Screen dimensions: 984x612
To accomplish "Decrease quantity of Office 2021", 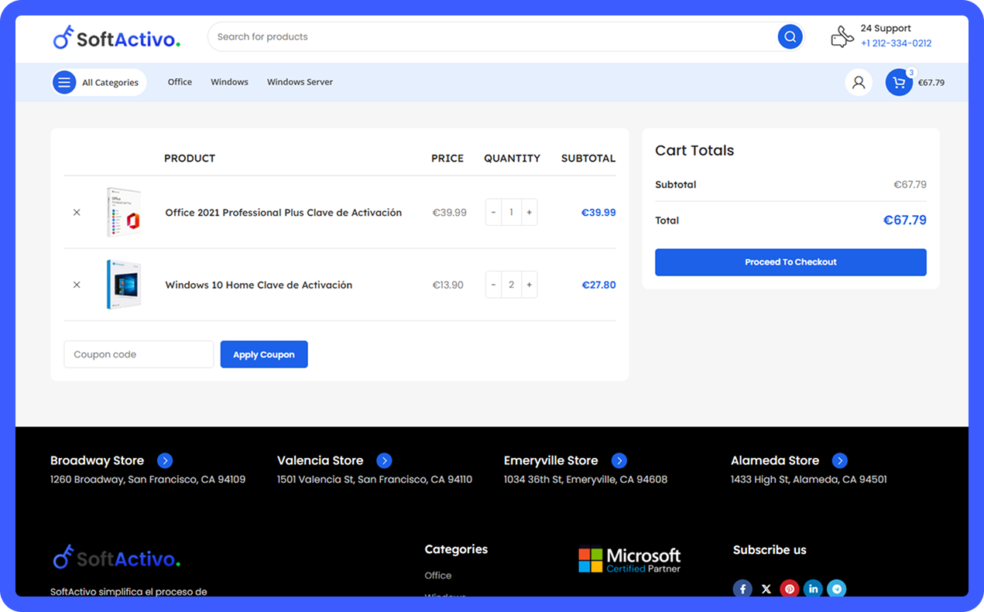I will point(493,212).
